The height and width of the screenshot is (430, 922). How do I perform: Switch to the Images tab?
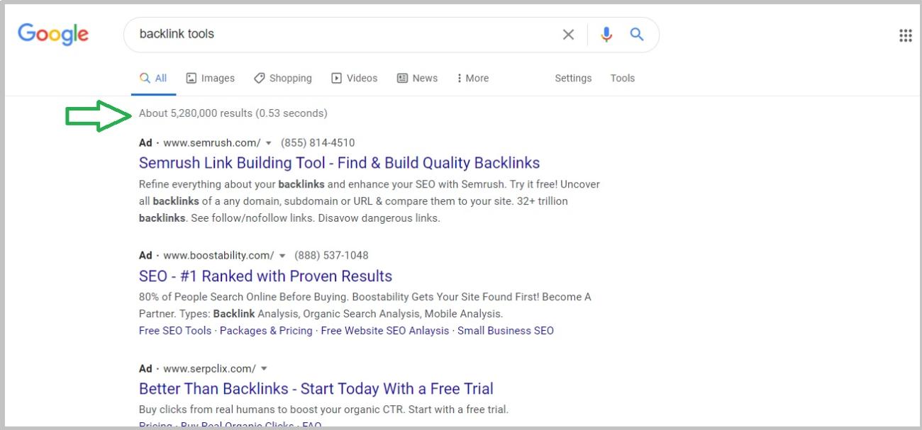pos(210,78)
